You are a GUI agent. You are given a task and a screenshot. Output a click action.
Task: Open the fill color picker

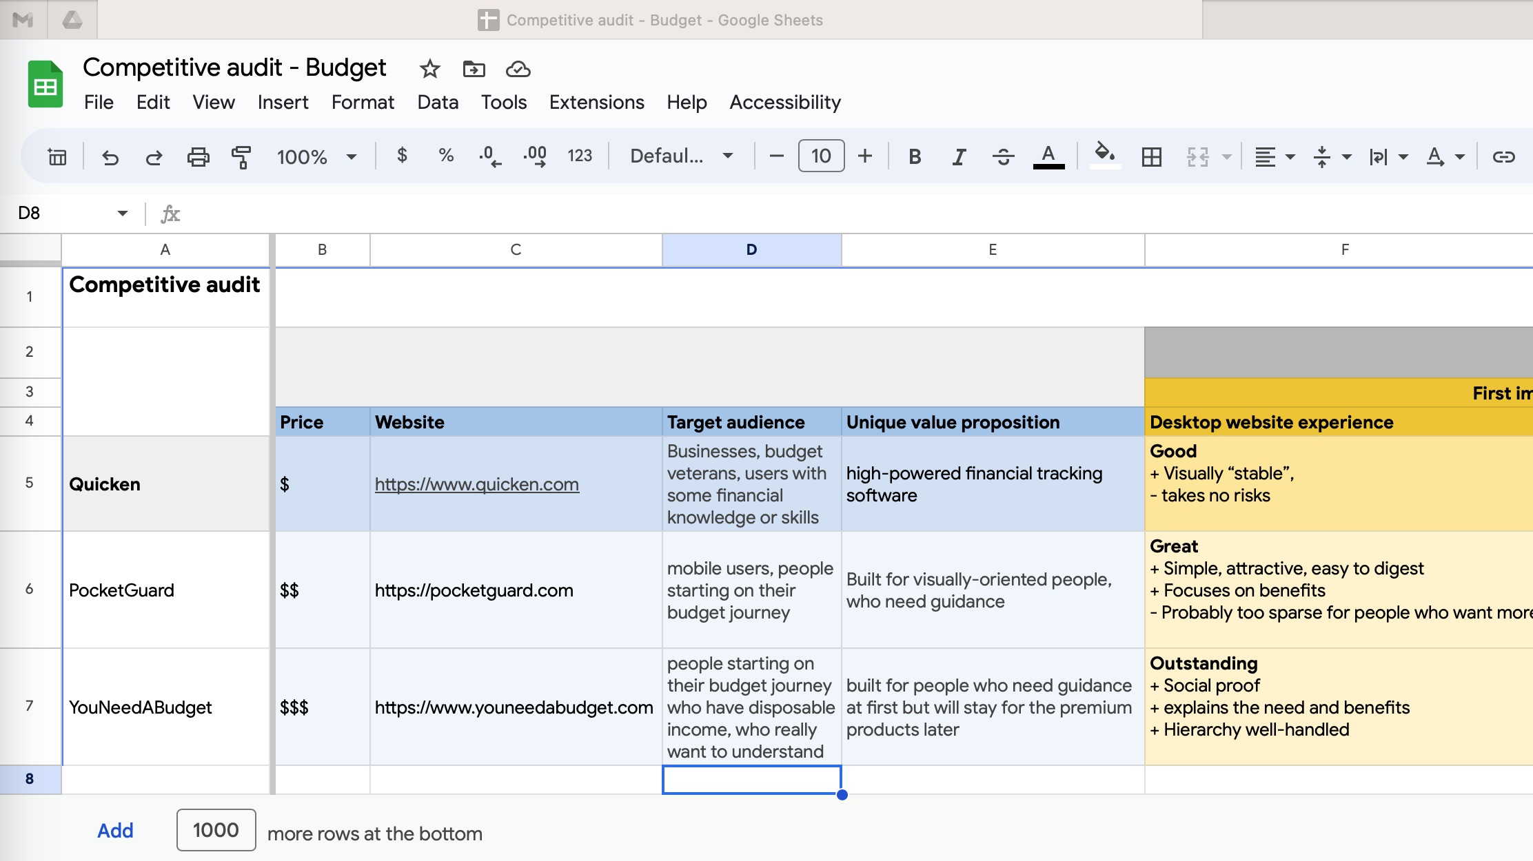(x=1105, y=156)
